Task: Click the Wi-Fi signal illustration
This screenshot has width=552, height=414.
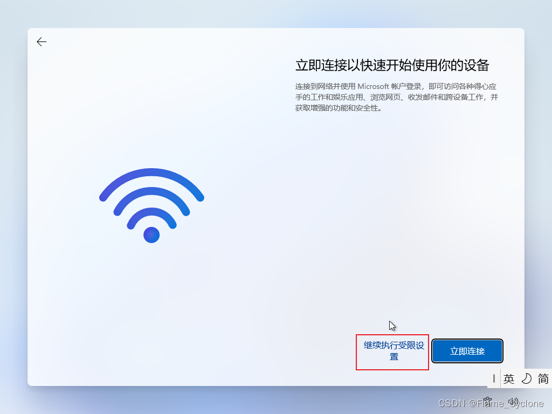Action: pyautogui.click(x=151, y=205)
